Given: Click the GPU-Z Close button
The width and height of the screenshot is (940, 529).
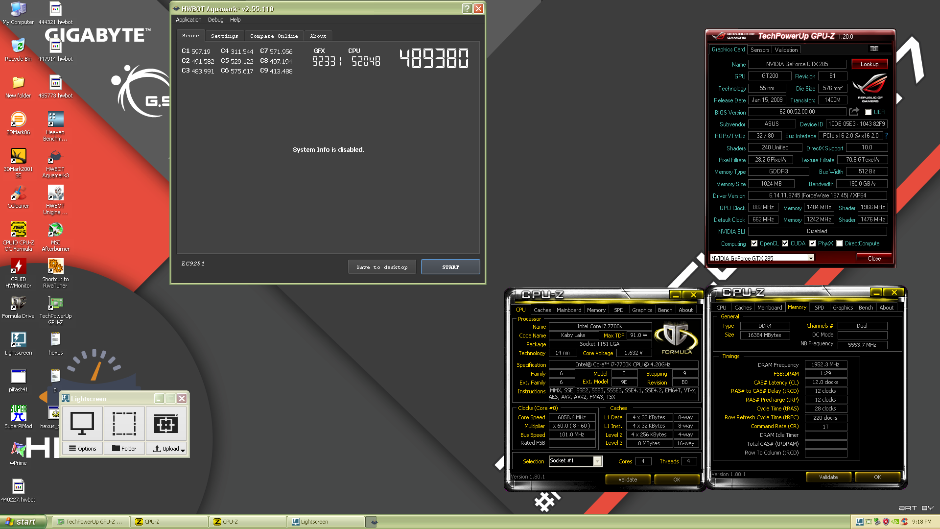Looking at the screenshot, I should (874, 258).
